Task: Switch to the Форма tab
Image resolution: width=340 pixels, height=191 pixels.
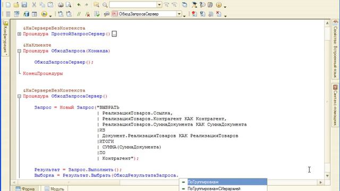Action: click(25, 189)
